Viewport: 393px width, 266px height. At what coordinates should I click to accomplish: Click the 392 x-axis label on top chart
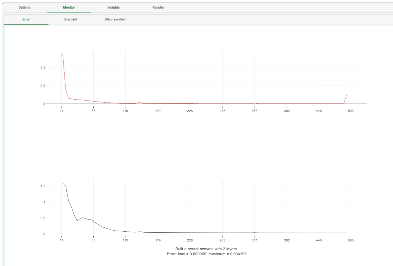pos(287,111)
